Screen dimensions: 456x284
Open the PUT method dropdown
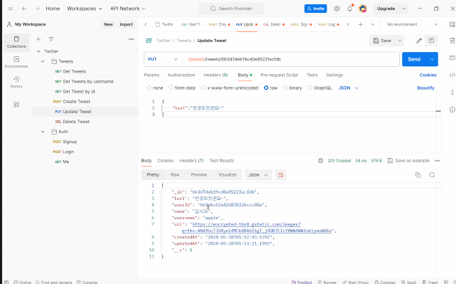tap(163, 59)
